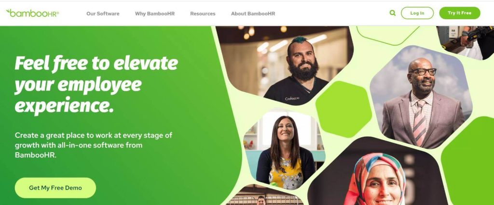Viewport: 494px width, 205px height.
Task: Click the solid green hexagon shape
Action: pyautogui.click(x=343, y=109)
